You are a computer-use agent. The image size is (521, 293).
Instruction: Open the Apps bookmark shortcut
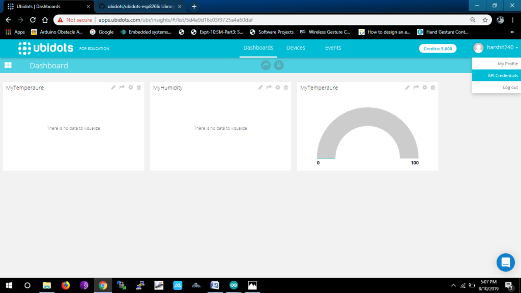15,32
